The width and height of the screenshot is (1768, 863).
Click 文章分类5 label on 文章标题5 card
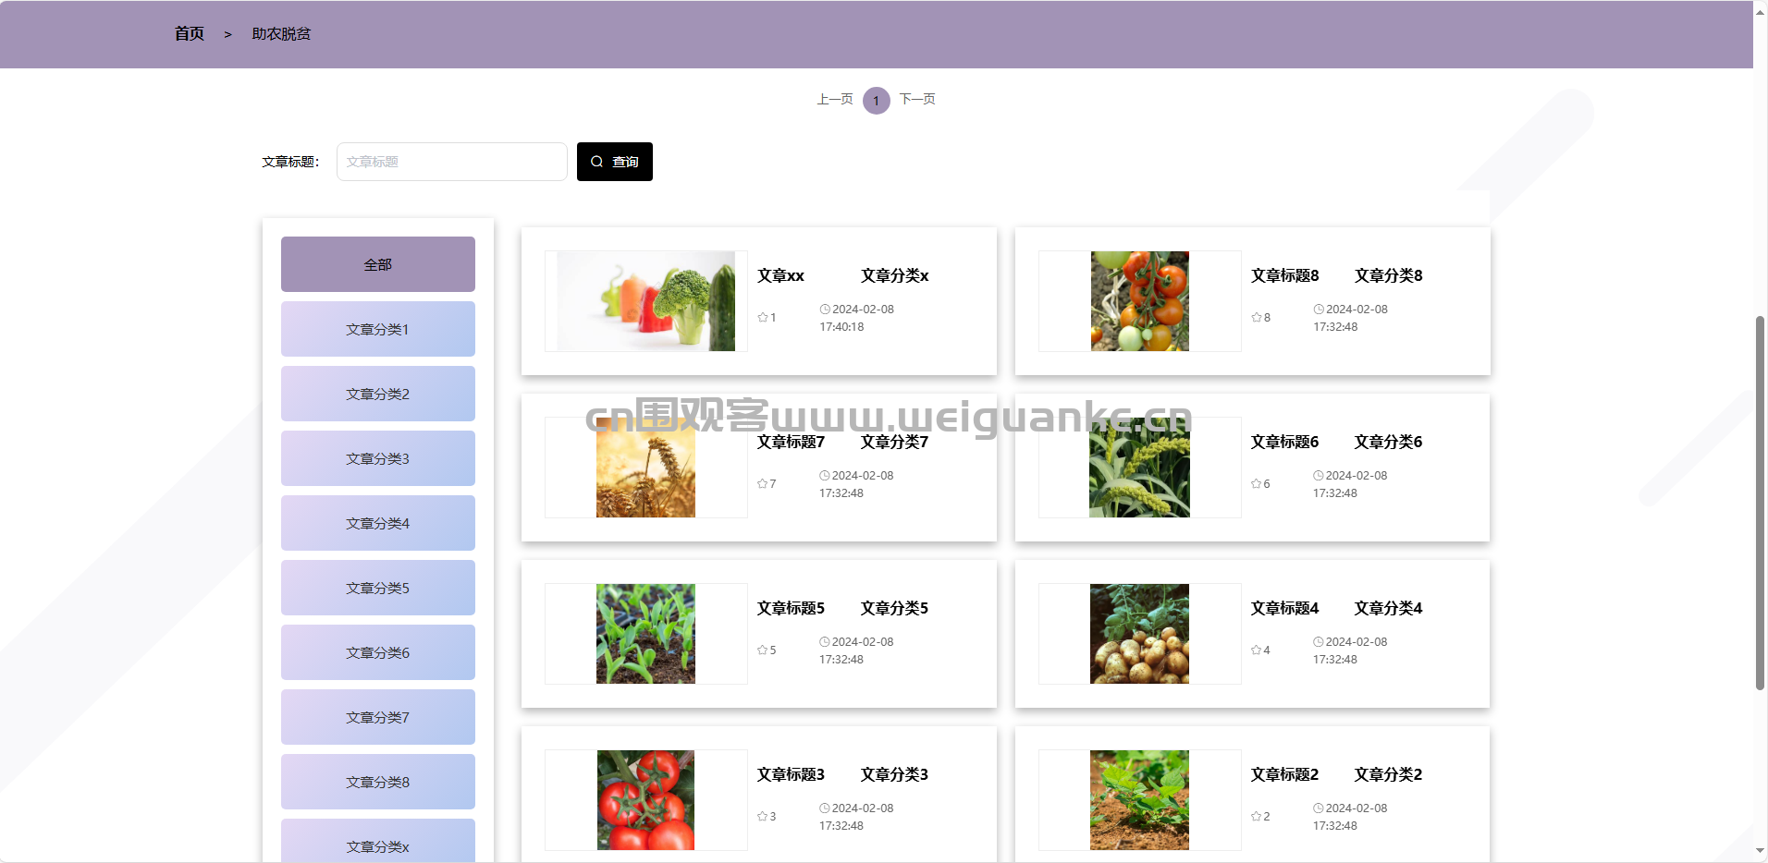(x=894, y=608)
